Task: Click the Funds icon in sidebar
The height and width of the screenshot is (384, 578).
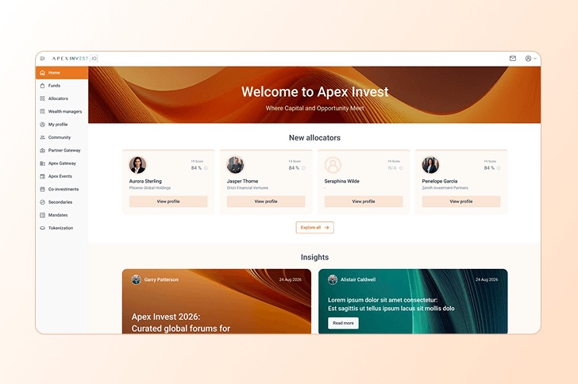Action: point(42,86)
